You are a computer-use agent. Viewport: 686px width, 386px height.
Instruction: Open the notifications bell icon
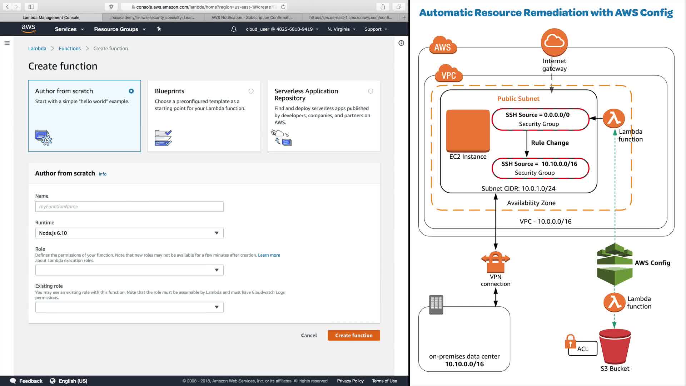(x=234, y=29)
